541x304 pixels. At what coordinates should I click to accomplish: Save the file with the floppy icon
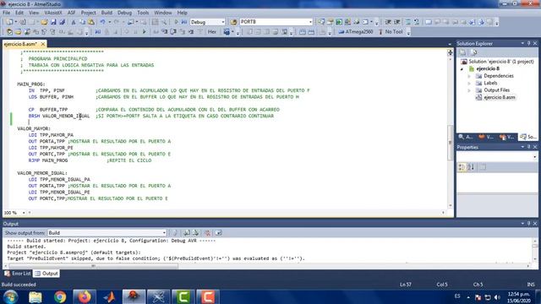point(53,22)
